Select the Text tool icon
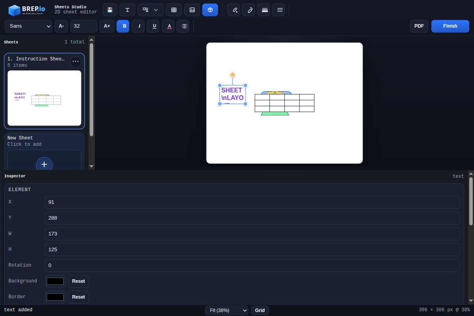Image resolution: width=474 pixels, height=316 pixels. 127,10
